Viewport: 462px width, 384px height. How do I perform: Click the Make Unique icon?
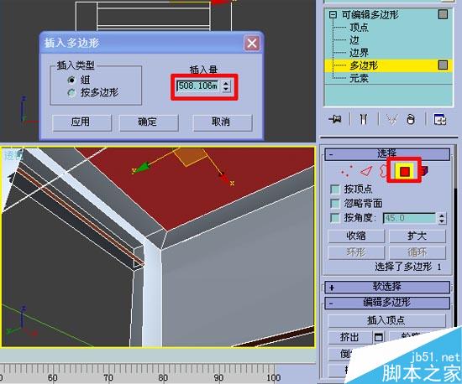click(x=391, y=119)
